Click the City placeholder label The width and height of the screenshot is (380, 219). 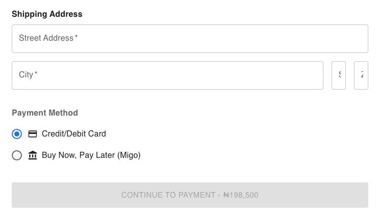tap(26, 75)
